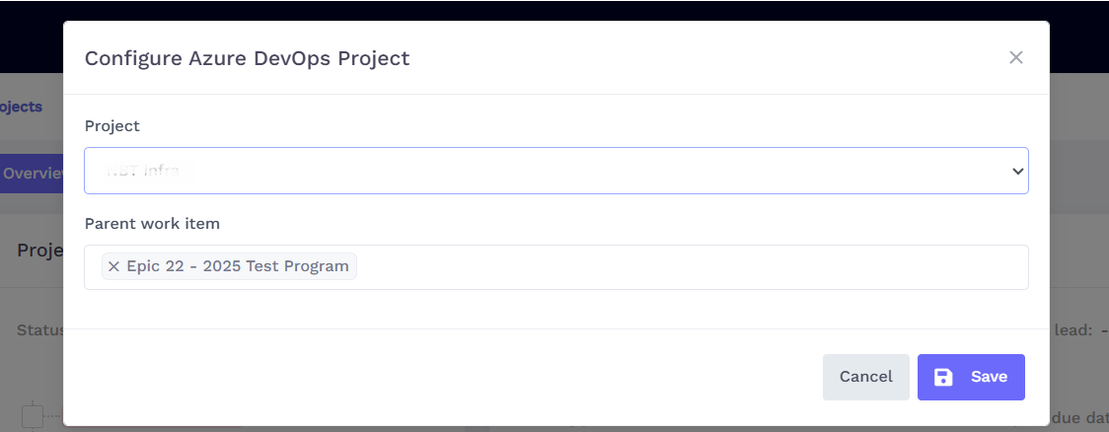Open the Project select dropdown
The width and height of the screenshot is (1109, 432).
point(555,171)
